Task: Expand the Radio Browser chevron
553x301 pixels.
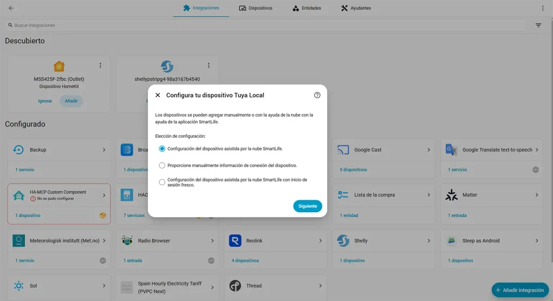Action: tap(212, 241)
